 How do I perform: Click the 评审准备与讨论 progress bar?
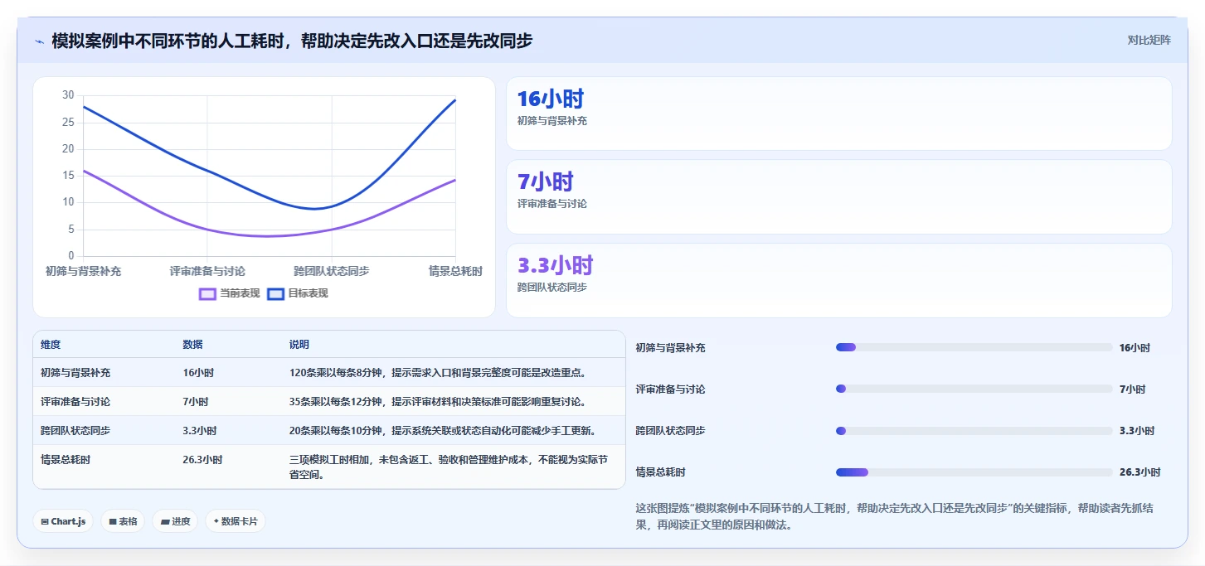pyautogui.click(x=974, y=389)
